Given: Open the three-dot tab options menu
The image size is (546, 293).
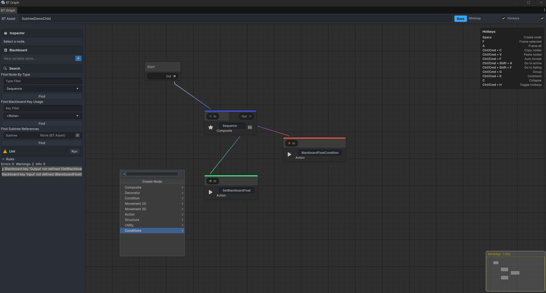Looking at the screenshot, I should point(544,10).
